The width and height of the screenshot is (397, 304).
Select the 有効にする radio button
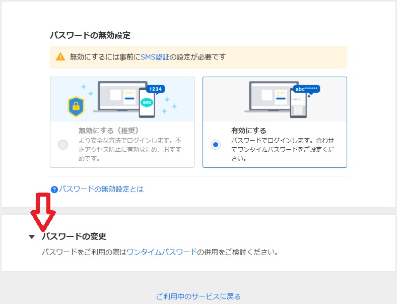click(216, 145)
